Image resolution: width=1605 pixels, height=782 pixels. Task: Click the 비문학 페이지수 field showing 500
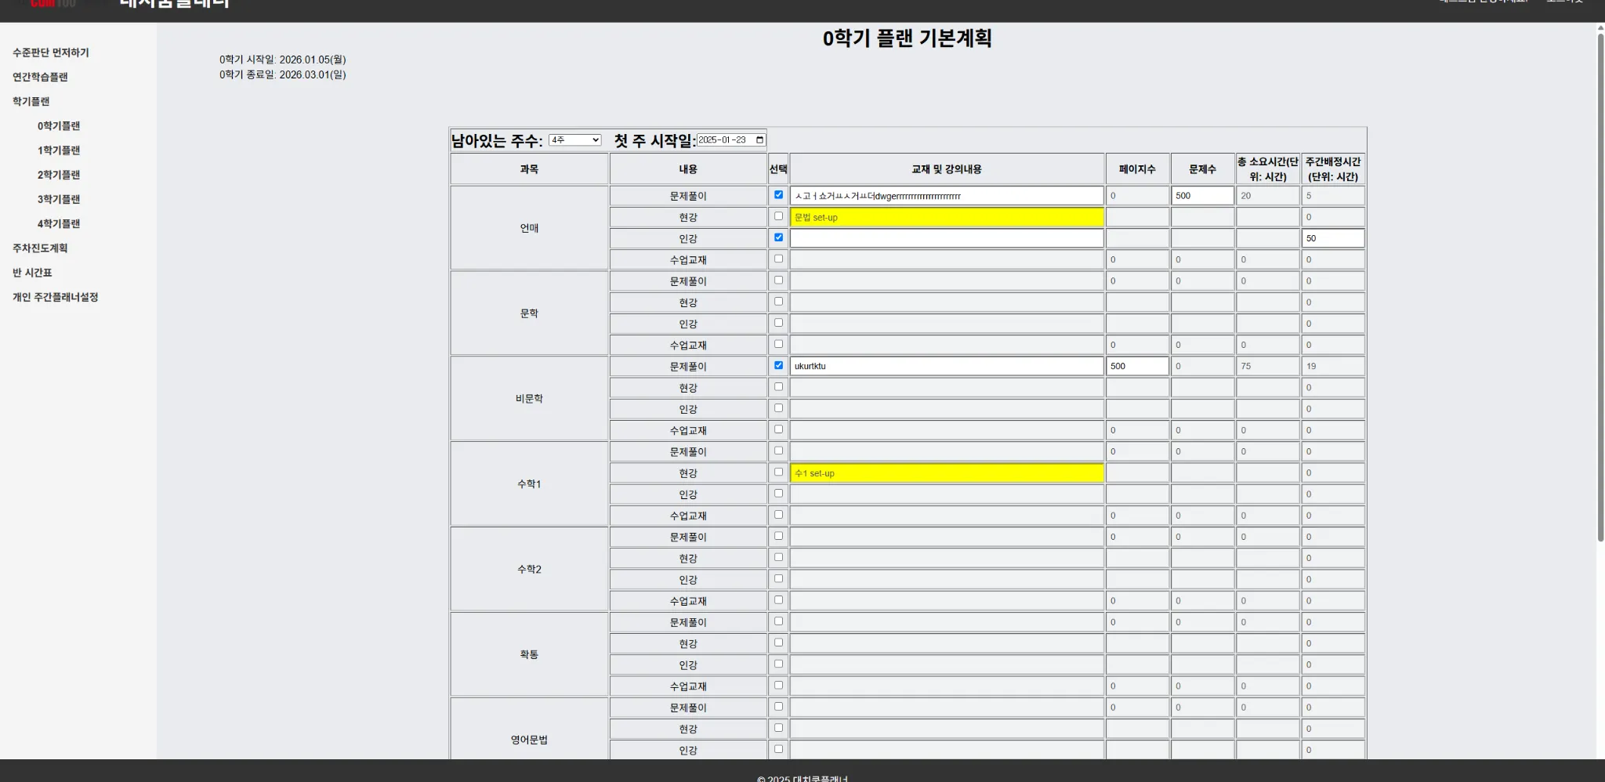coord(1137,366)
